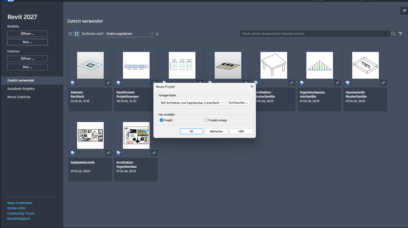Viewport: 408px width, 228px height.
Task: Click file type icon on Gebäudetechnik
Action: click(73, 153)
